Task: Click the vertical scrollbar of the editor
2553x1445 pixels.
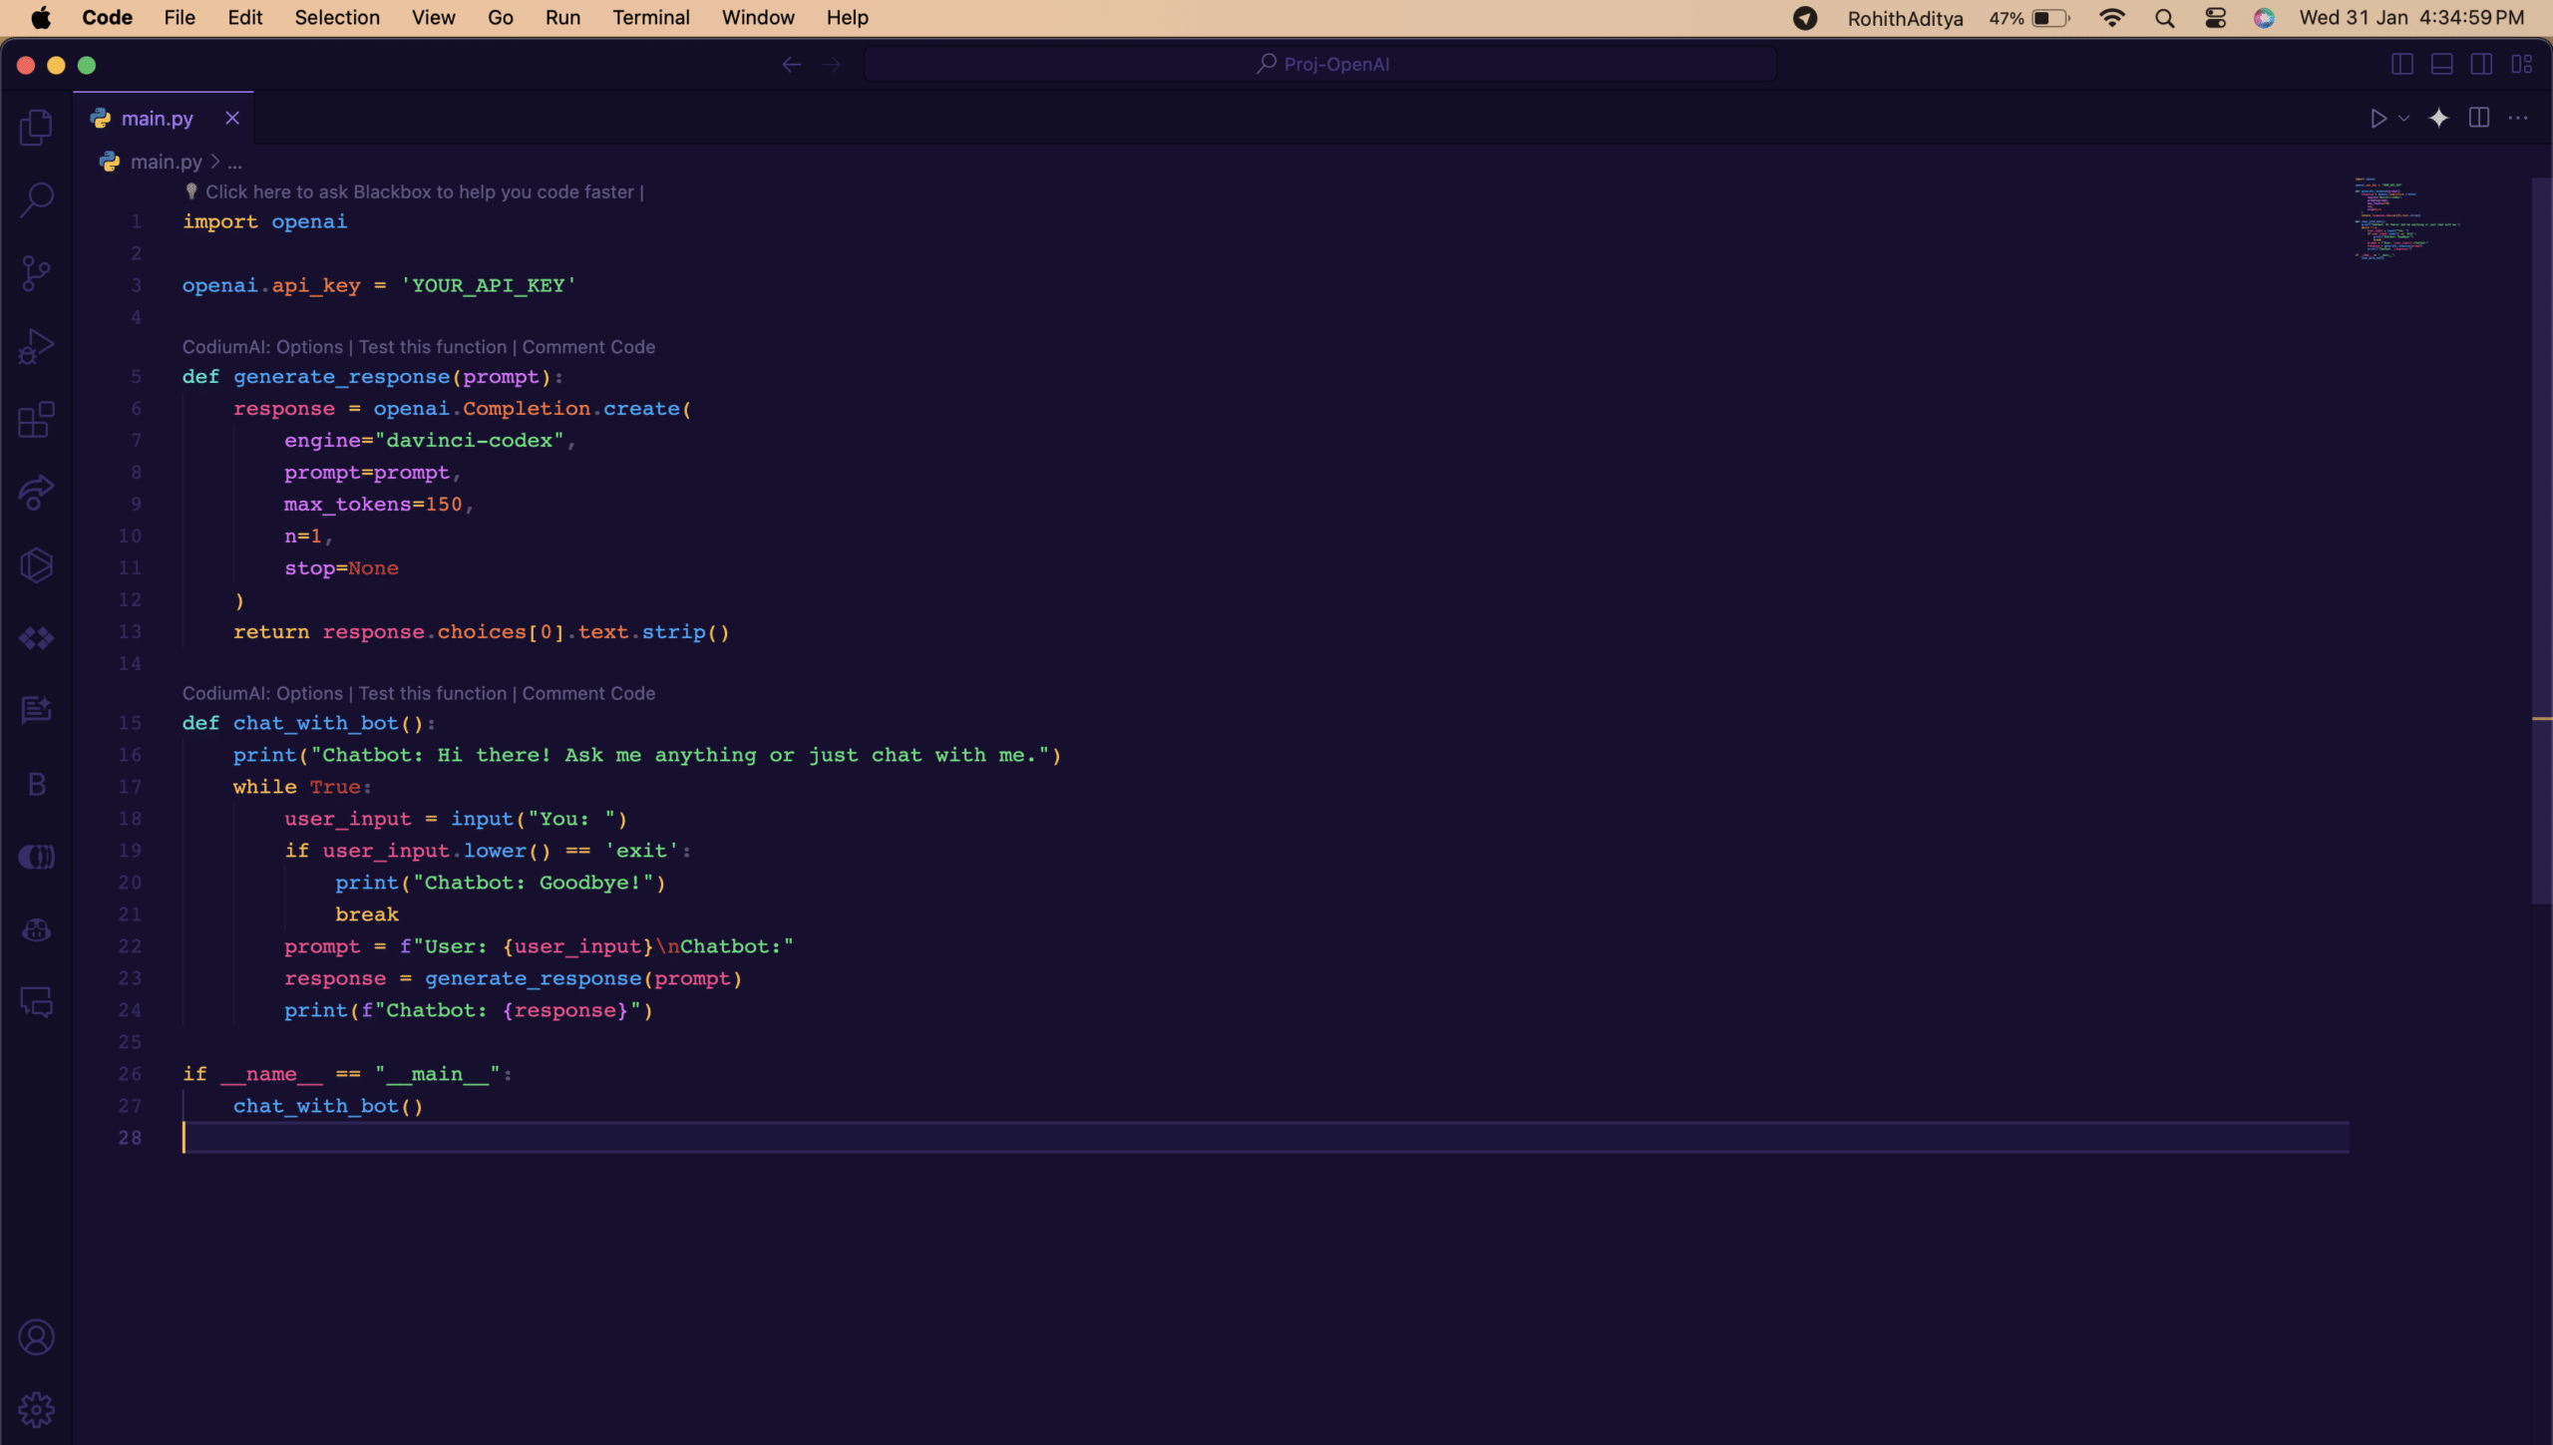Action: (x=2541, y=539)
